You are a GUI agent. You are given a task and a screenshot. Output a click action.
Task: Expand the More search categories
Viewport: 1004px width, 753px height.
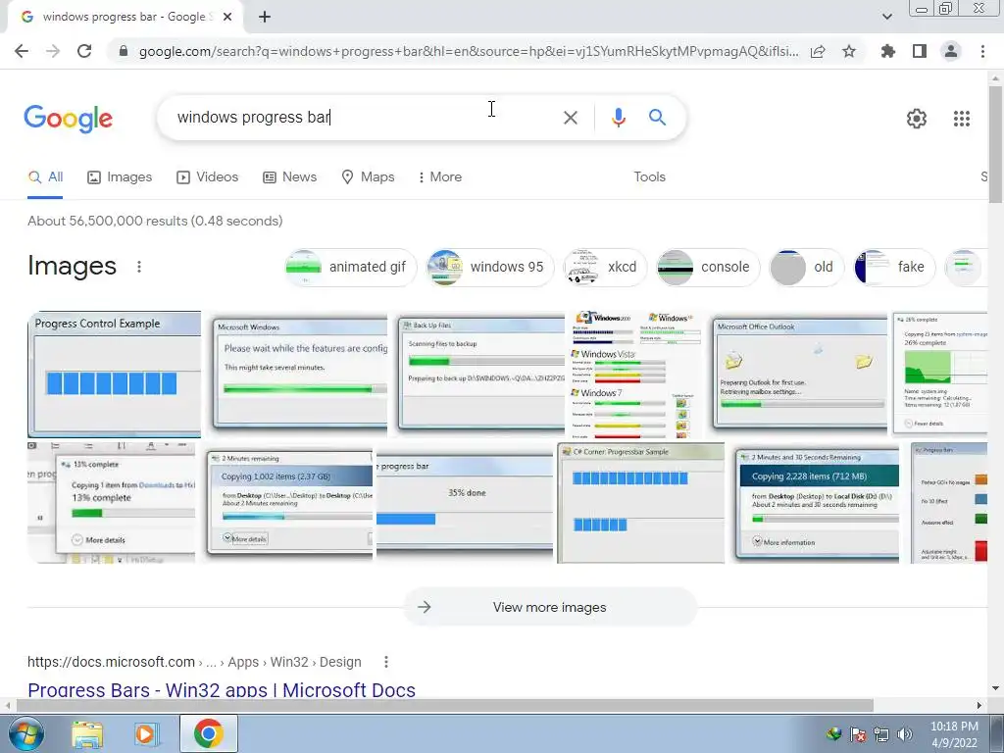[x=439, y=177]
